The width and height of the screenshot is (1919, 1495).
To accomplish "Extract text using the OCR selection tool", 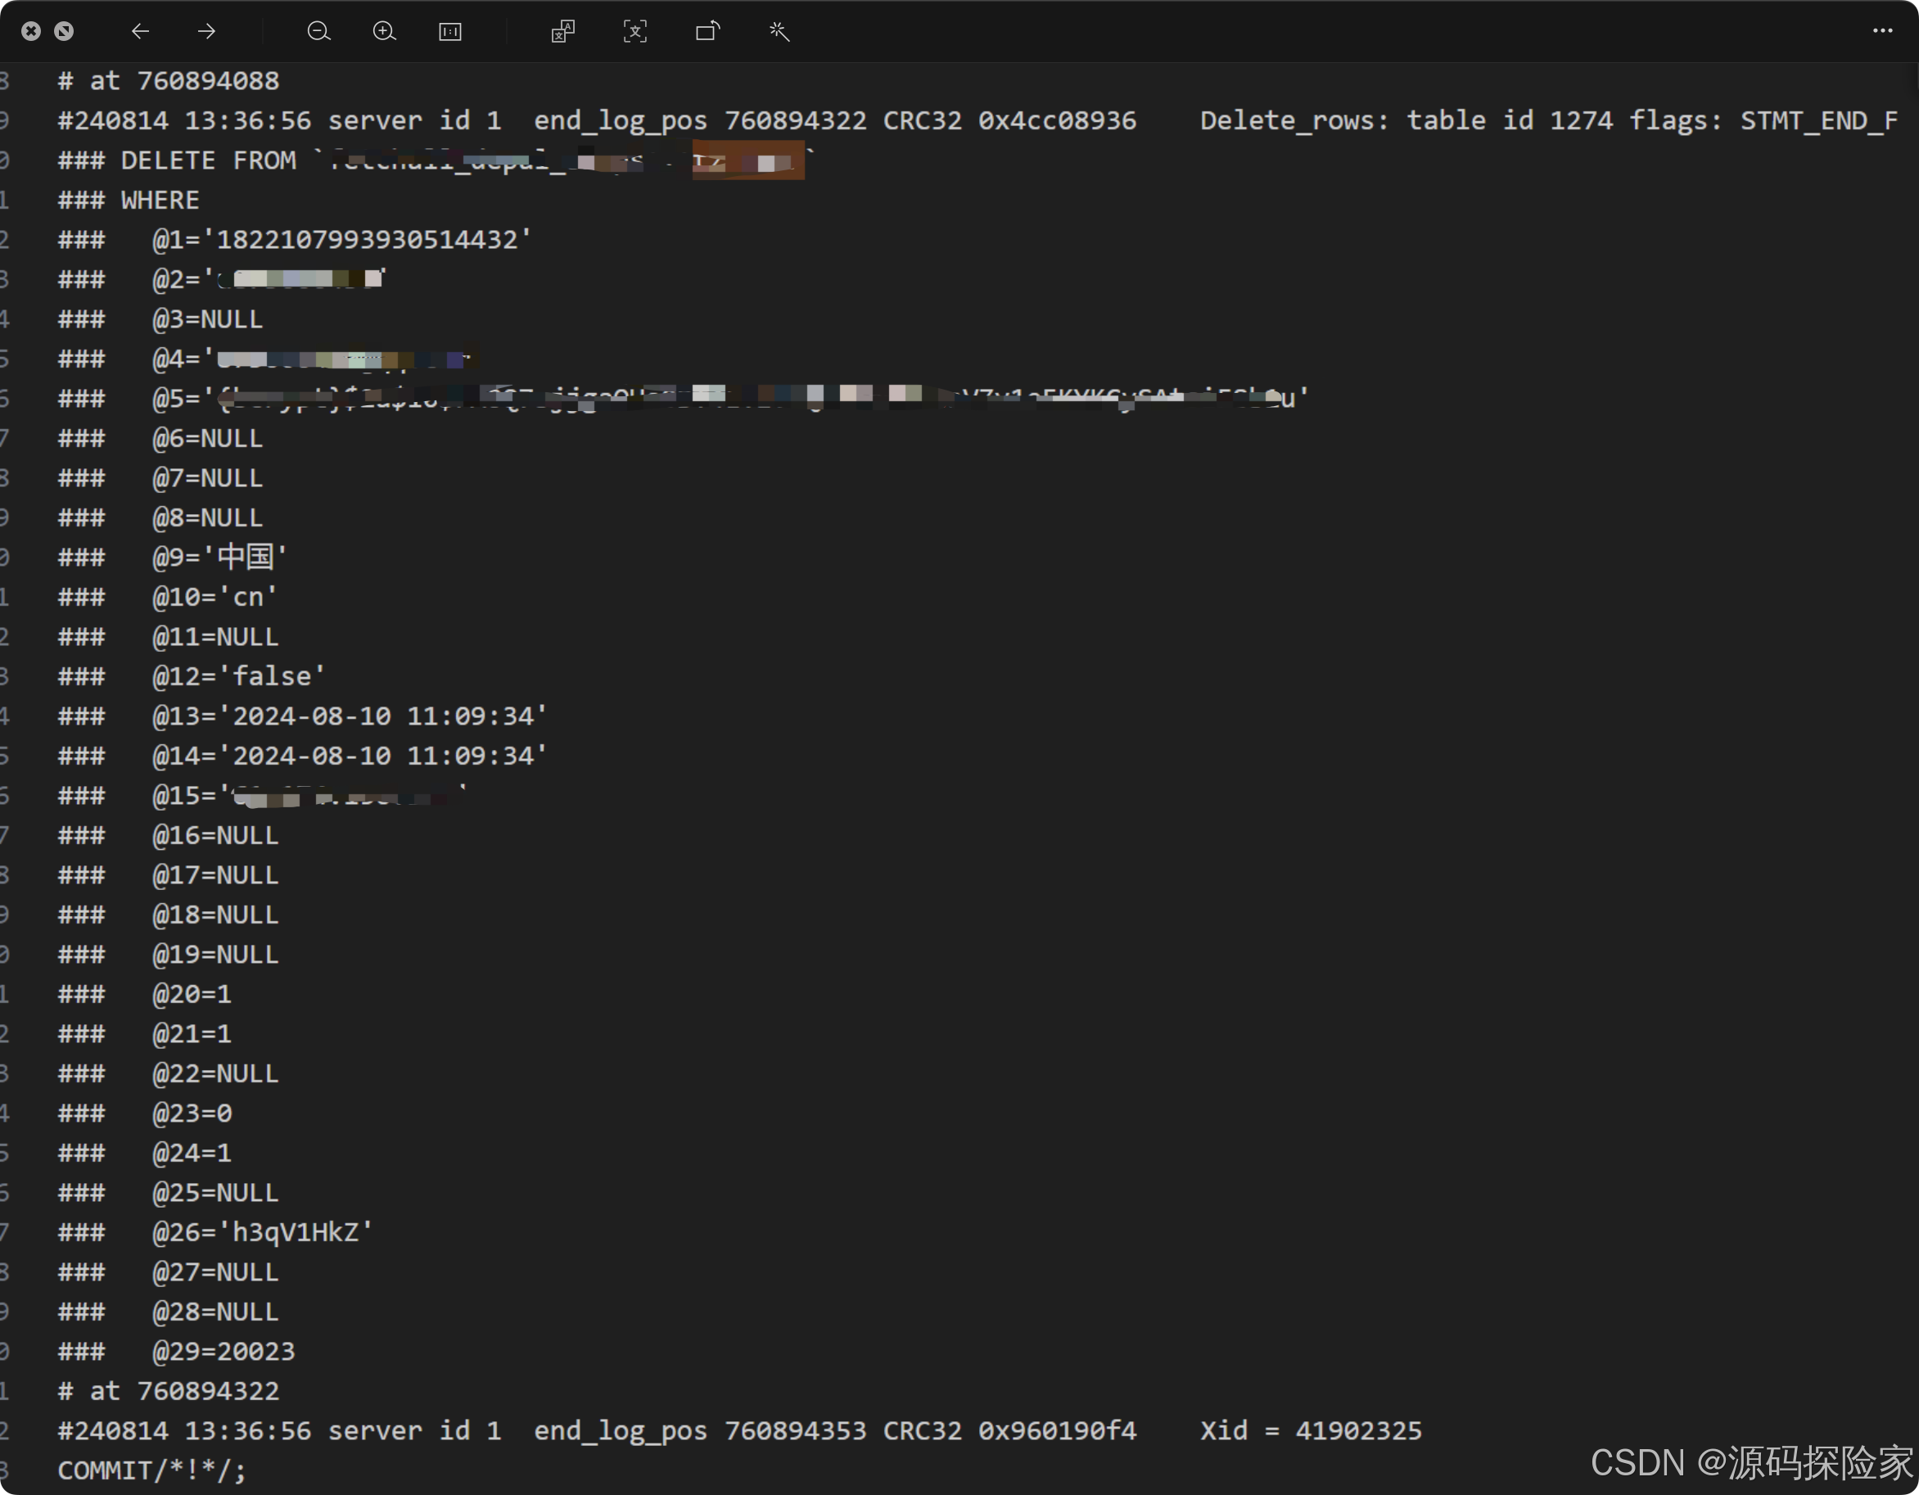I will point(634,31).
